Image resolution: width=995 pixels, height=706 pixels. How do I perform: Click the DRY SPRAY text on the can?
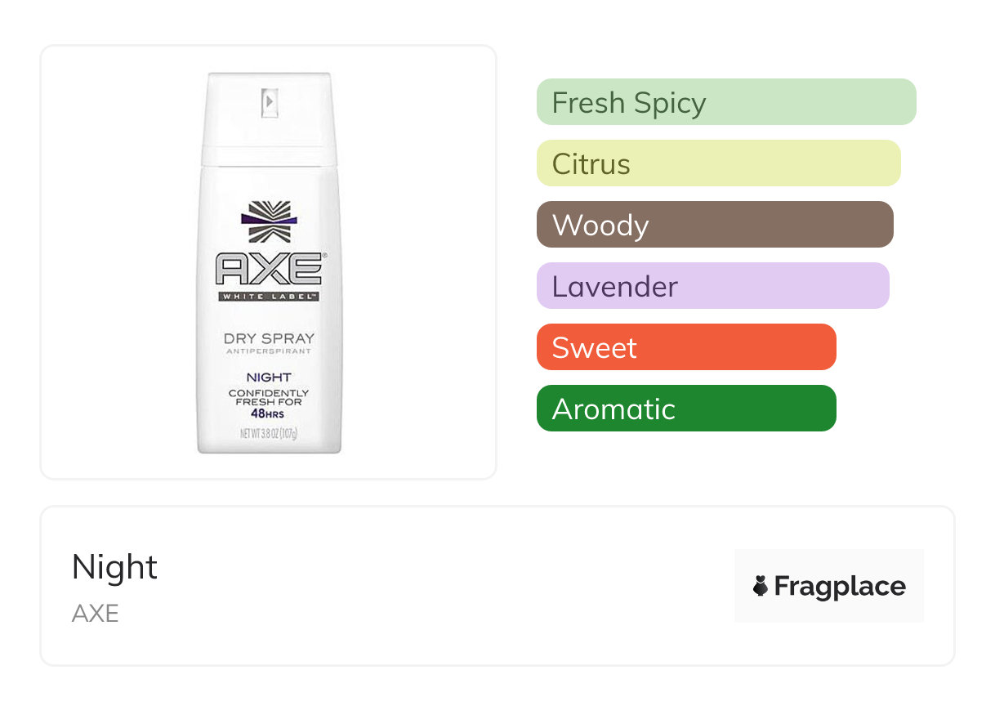pyautogui.click(x=269, y=338)
